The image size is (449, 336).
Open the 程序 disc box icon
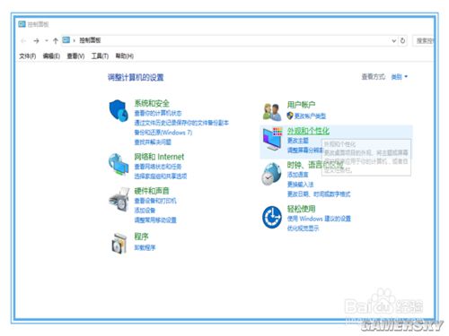119,243
